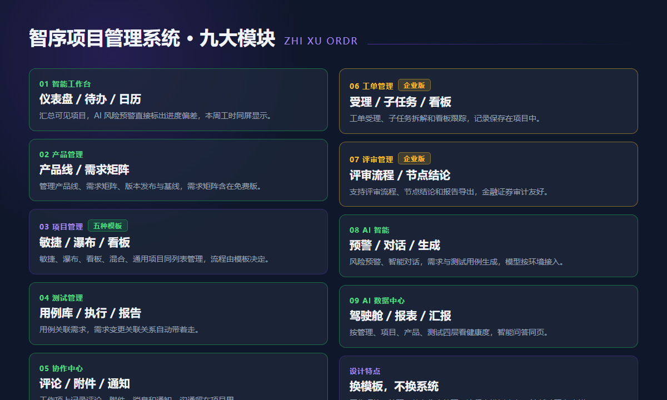Select the 01 智能工作台 label
The image size is (667, 400).
click(x=65, y=84)
